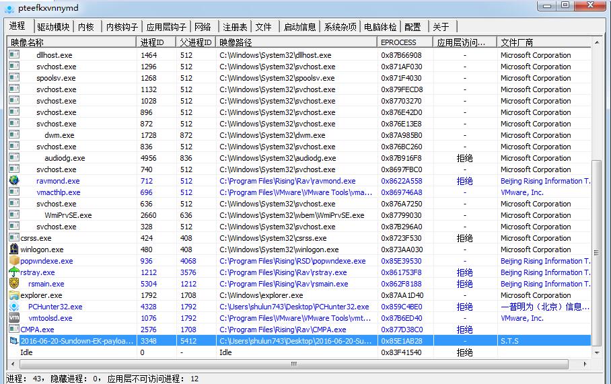Image resolution: width=611 pixels, height=384 pixels.
Task: Click process ID 4956 of audiodg.exe
Action: point(149,158)
